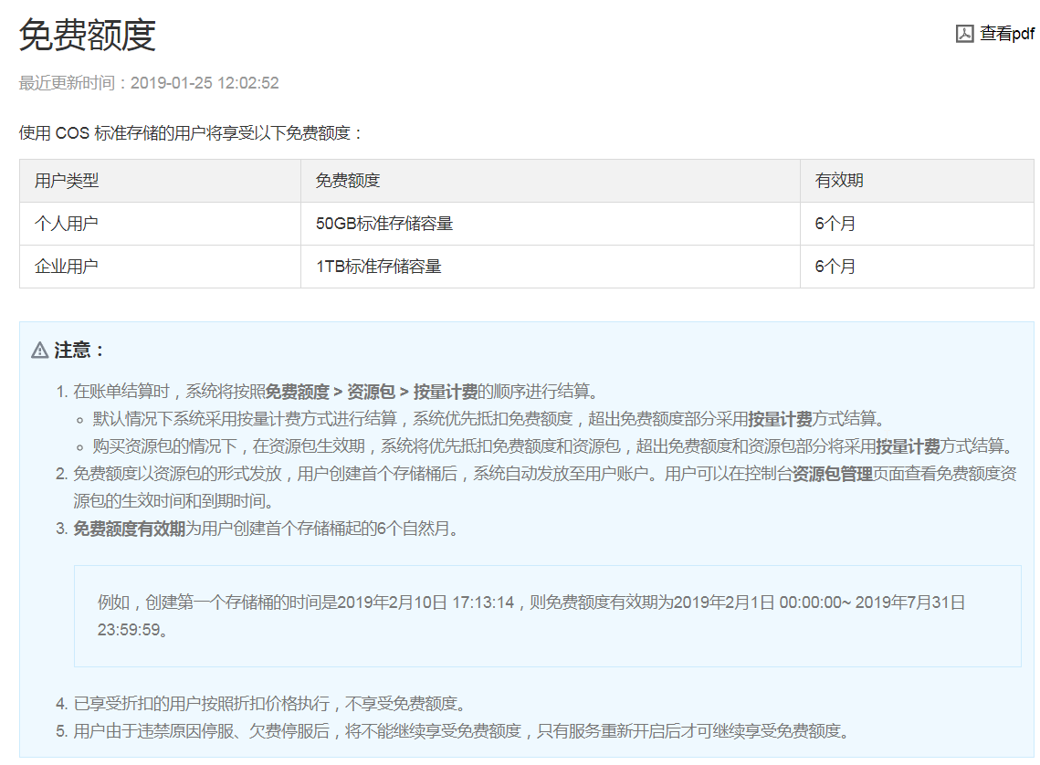Click the warning triangle icon next to 注意
This screenshot has width=1040, height=765.
point(40,350)
